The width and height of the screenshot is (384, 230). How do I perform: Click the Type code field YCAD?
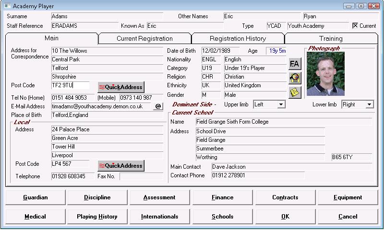pyautogui.click(x=276, y=26)
